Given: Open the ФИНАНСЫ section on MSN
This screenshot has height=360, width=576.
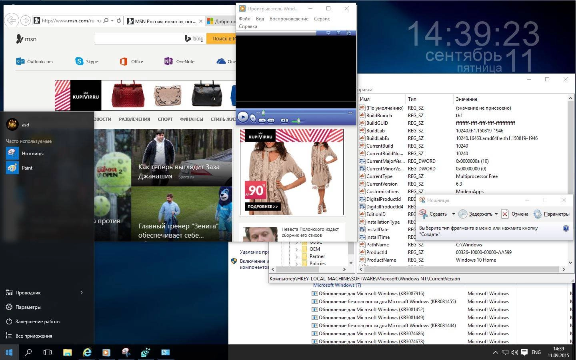Looking at the screenshot, I should 192,119.
